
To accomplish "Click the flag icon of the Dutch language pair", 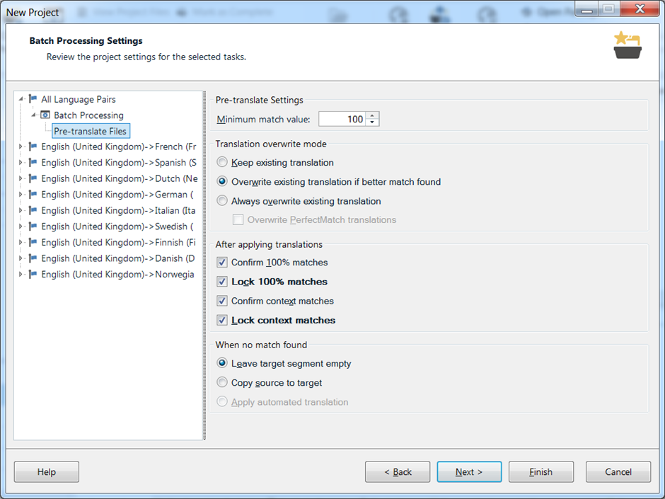I will tap(33, 178).
